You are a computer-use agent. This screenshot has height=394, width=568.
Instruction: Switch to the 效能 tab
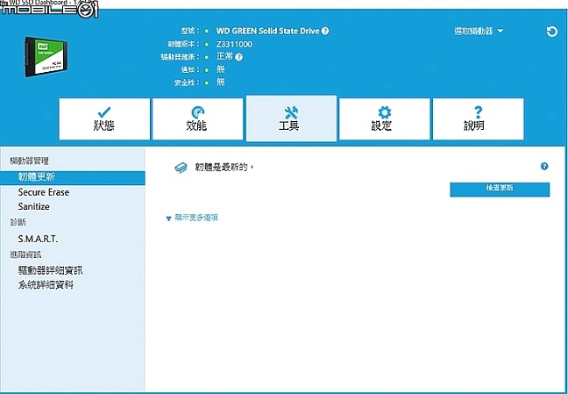pos(198,118)
